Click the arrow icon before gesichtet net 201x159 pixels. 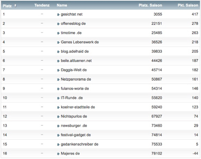(x=58, y=14)
